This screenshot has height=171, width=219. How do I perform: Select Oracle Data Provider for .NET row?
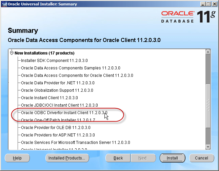pyautogui.click(x=58, y=83)
